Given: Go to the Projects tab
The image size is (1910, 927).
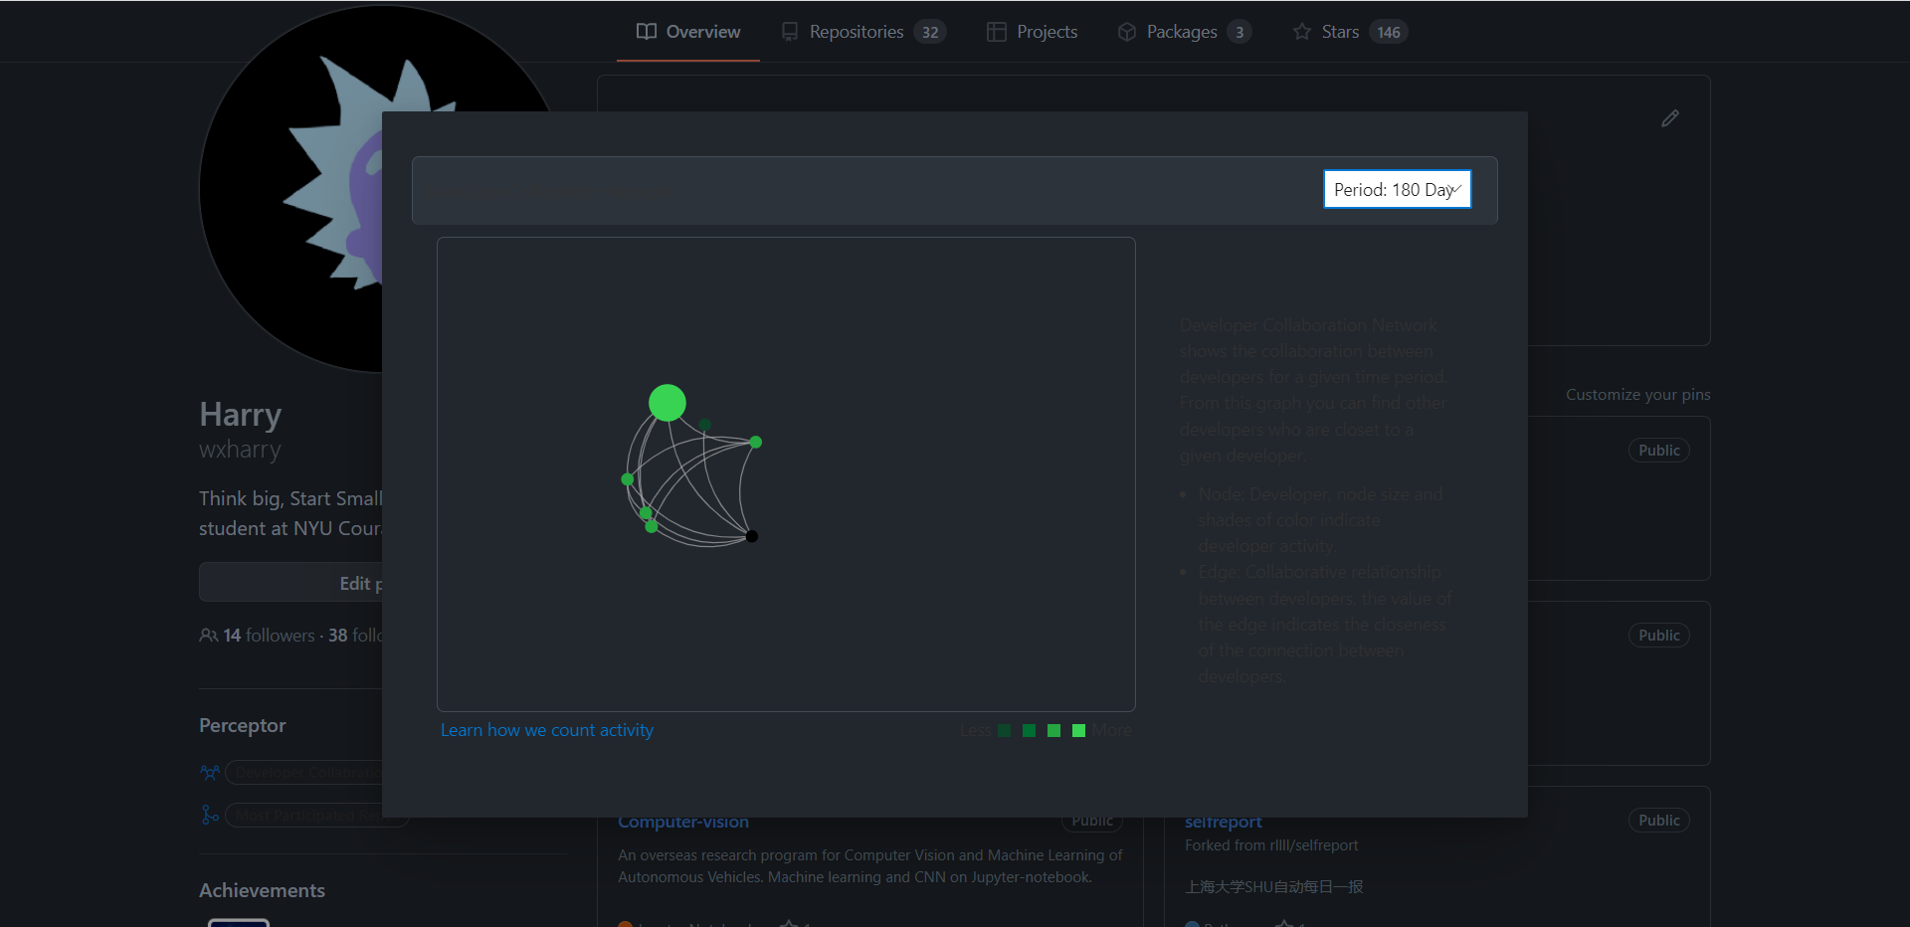Looking at the screenshot, I should pos(1032,32).
